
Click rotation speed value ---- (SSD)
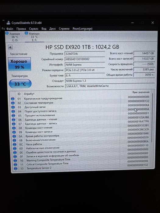(x=144, y=64)
